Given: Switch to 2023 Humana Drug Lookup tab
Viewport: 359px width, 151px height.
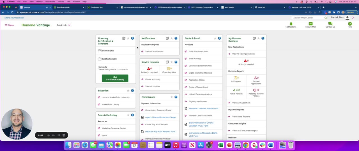Looking at the screenshot, I should coord(202,7).
